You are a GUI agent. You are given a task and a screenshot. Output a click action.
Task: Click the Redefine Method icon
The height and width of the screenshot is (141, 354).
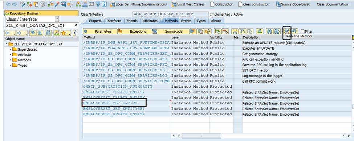point(287,31)
